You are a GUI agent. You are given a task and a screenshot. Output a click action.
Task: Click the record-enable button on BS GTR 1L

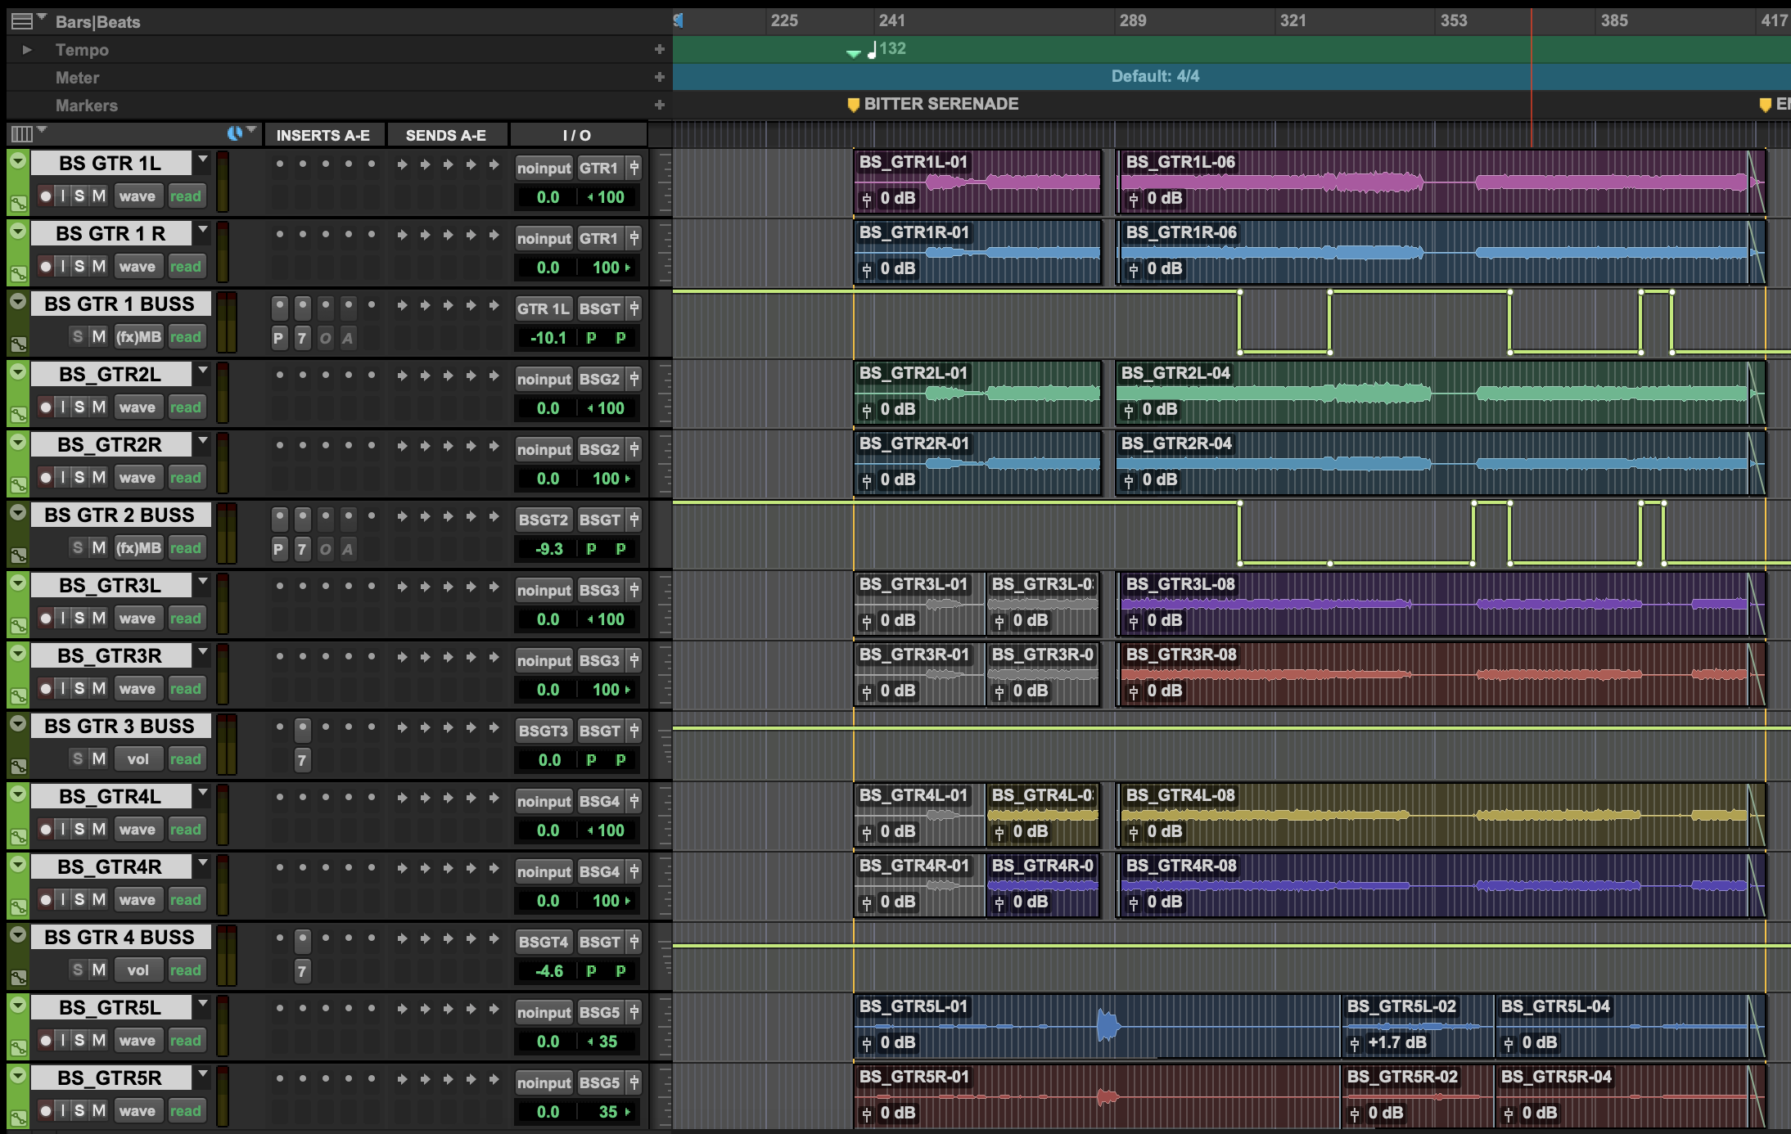coord(46,196)
